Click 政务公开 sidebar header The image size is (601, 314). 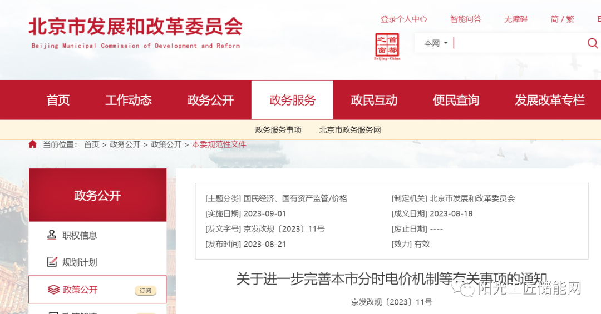pos(98,195)
